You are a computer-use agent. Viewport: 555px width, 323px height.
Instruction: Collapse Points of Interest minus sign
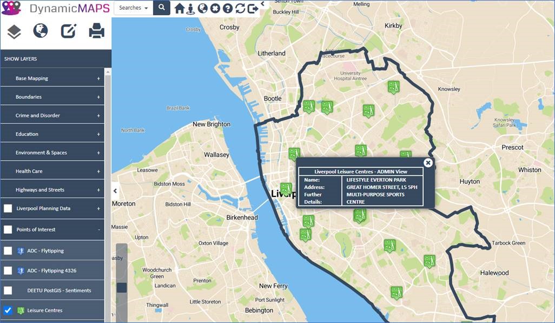pyautogui.click(x=99, y=229)
